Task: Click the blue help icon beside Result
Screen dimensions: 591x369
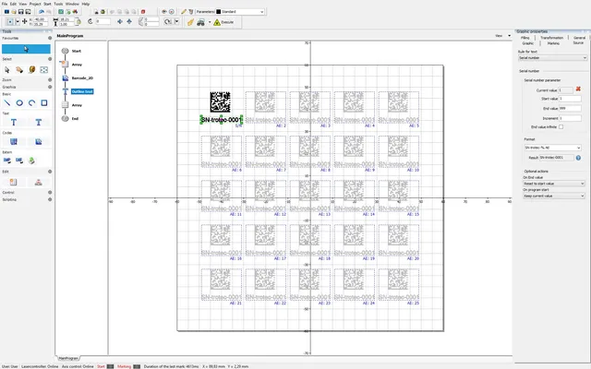Action: coord(577,159)
